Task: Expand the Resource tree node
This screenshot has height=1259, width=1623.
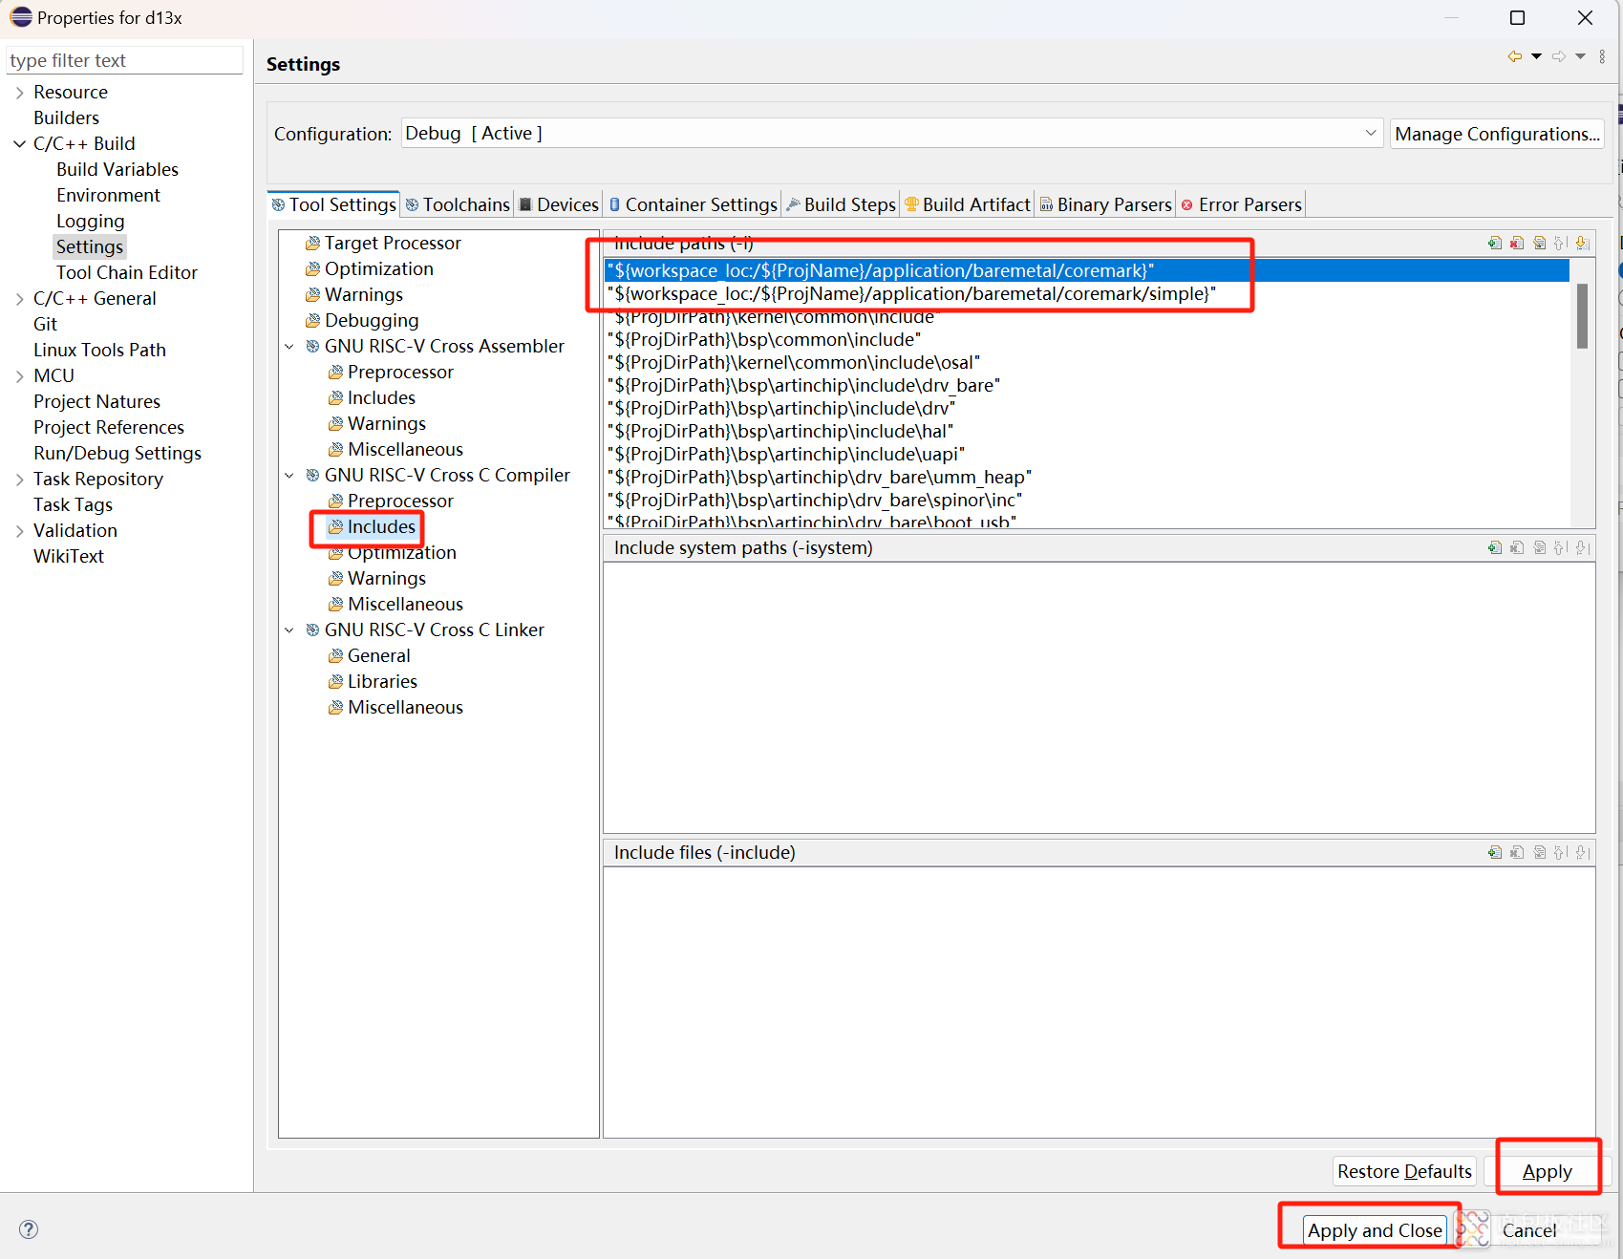Action: click(19, 93)
